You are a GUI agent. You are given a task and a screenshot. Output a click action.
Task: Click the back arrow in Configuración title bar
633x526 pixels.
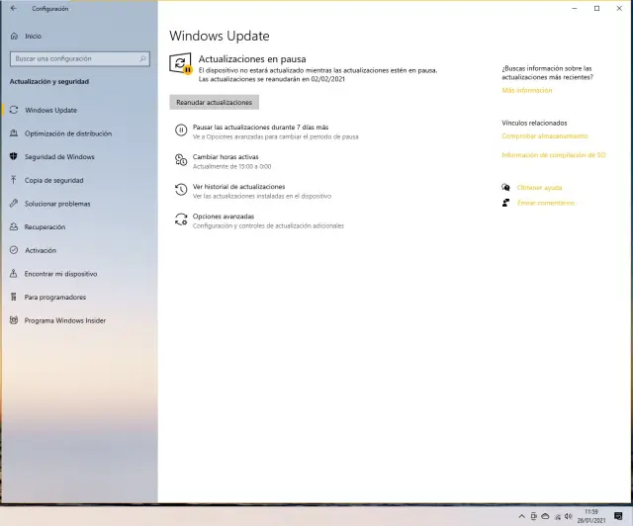point(13,8)
